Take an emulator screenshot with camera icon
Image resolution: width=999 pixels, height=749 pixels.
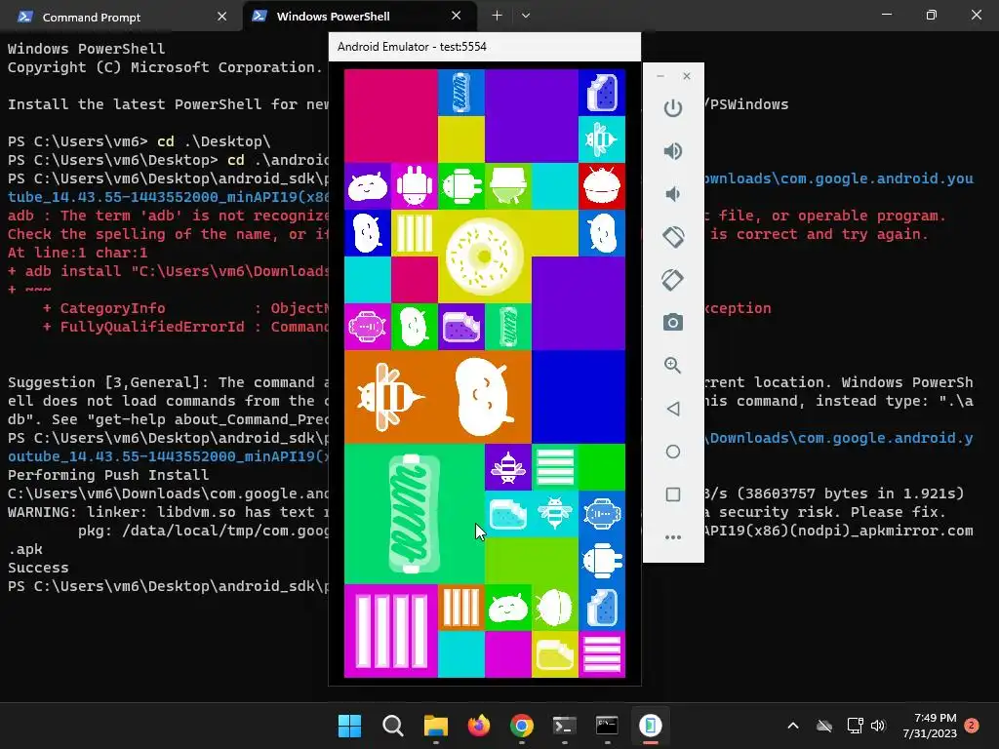click(x=673, y=322)
